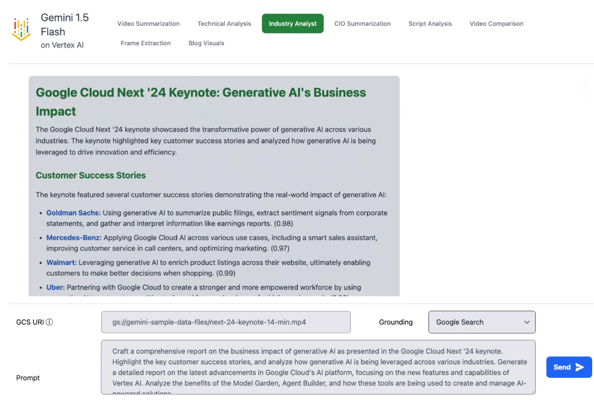The width and height of the screenshot is (594, 400).
Task: Click the paper-plane icon on Send button
Action: point(580,367)
